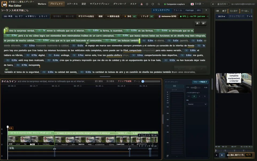Click the フック AI hook button
Viewport: 257px width, 161px height.
click(x=147, y=16)
